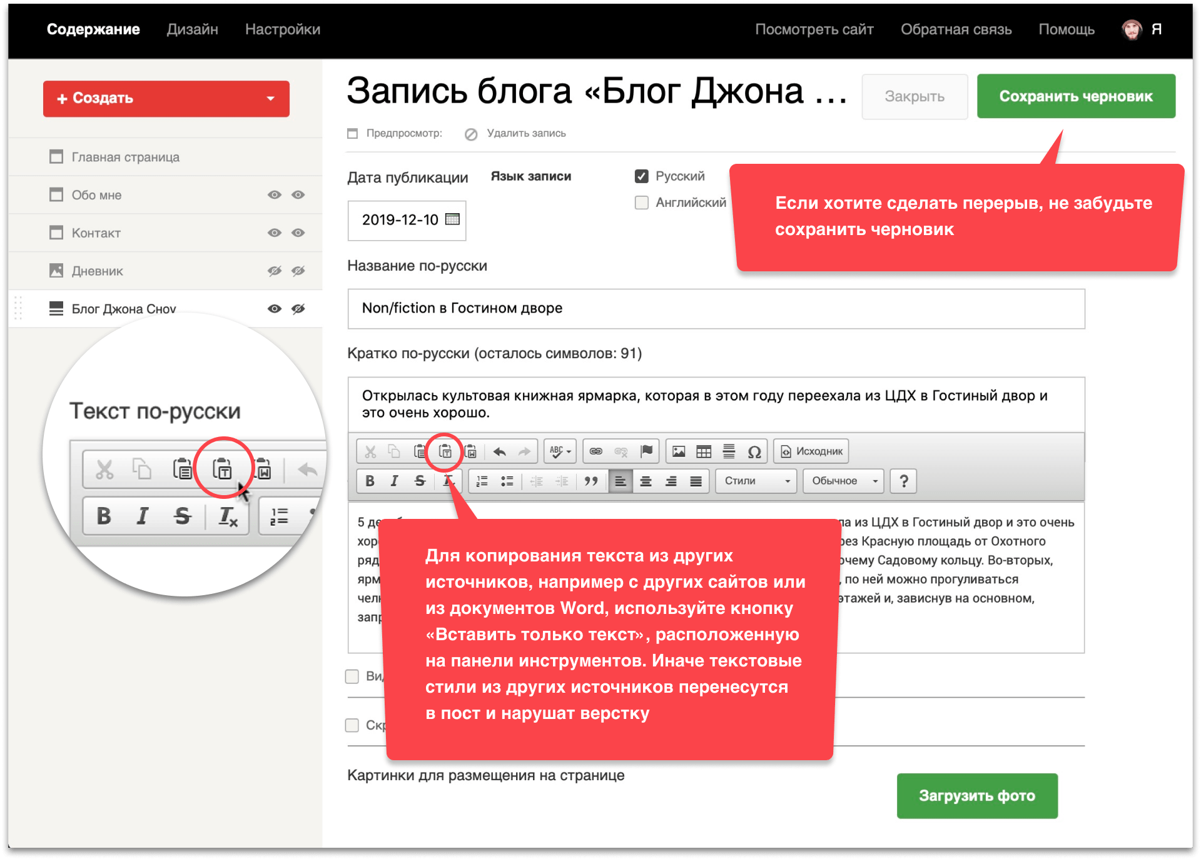Open the Обычное paragraph format dropdown
Image resolution: width=1201 pixels, height=859 pixels.
(843, 481)
